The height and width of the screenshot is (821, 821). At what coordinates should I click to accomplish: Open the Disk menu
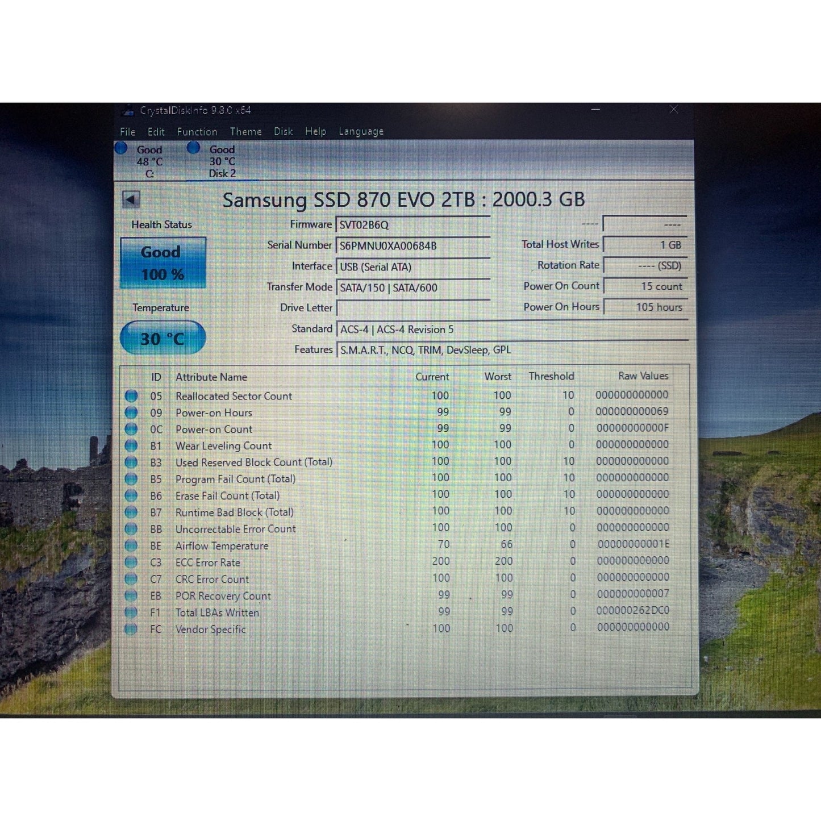[284, 132]
